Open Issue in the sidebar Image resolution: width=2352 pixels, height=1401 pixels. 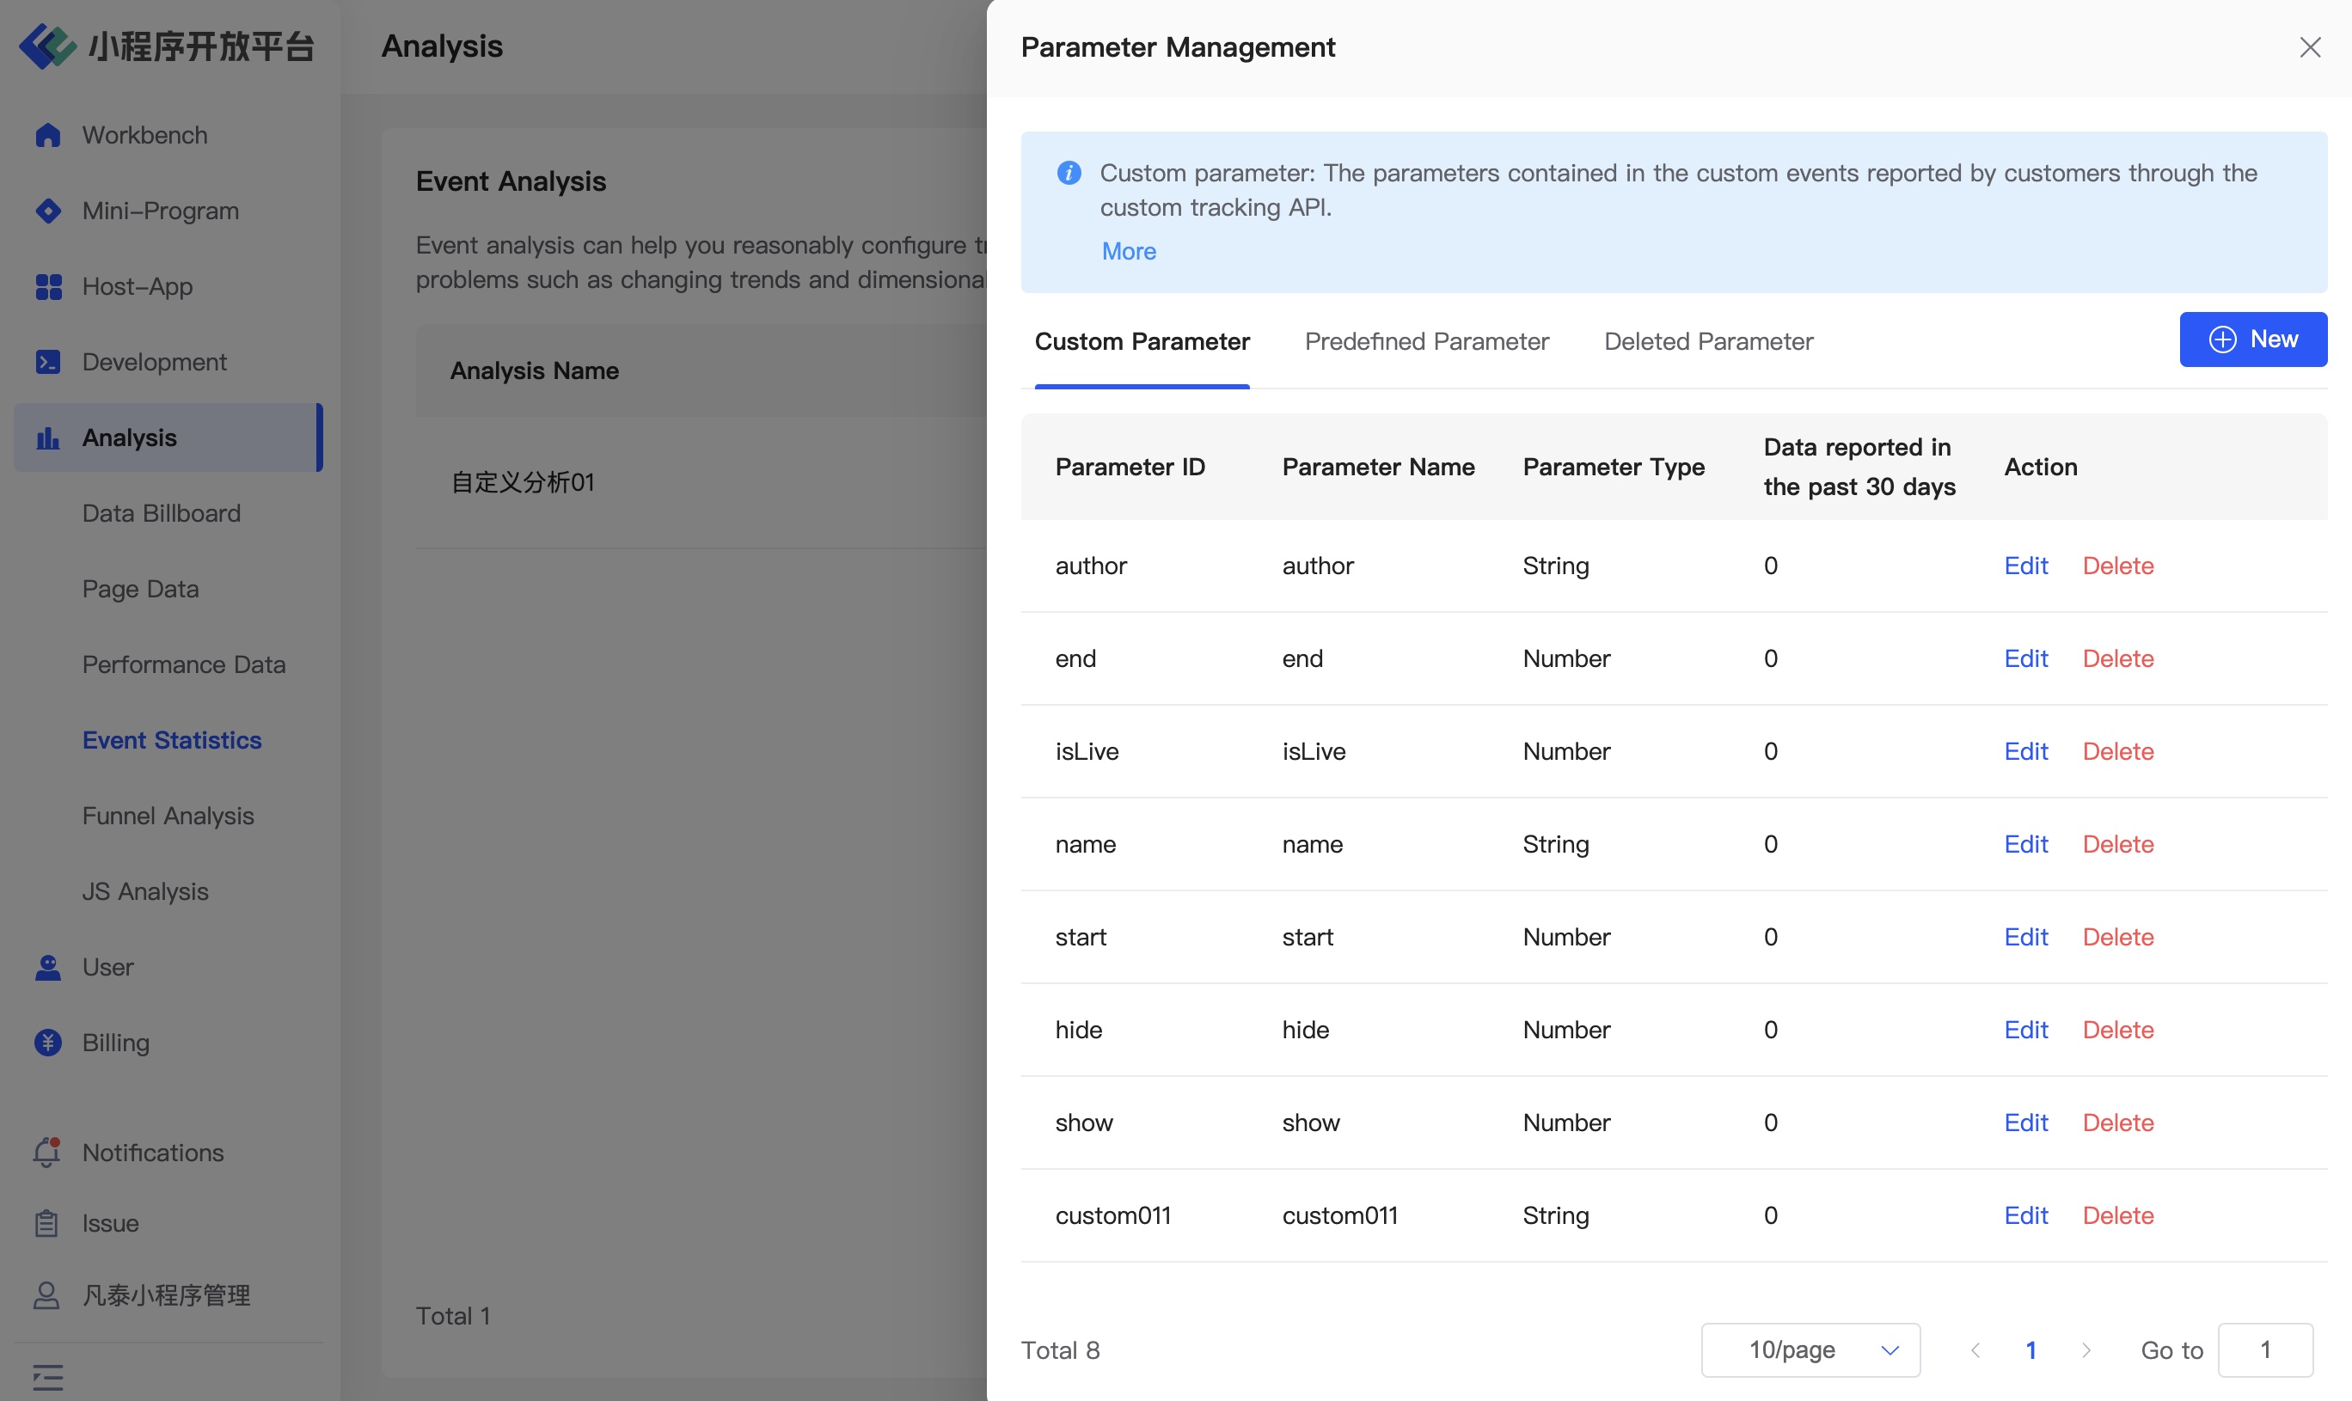pos(168,1224)
